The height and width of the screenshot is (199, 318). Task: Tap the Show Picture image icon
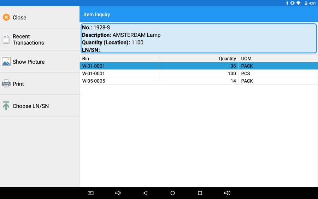6,62
